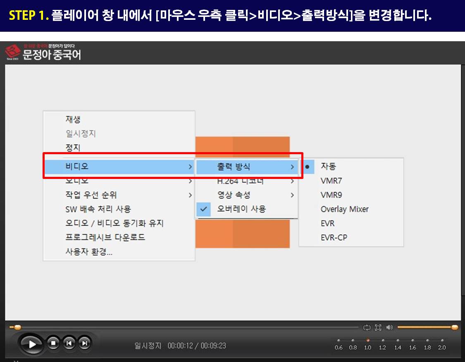Select the 자동 output mode radio option
The width and height of the screenshot is (465, 362).
pyautogui.click(x=328, y=167)
